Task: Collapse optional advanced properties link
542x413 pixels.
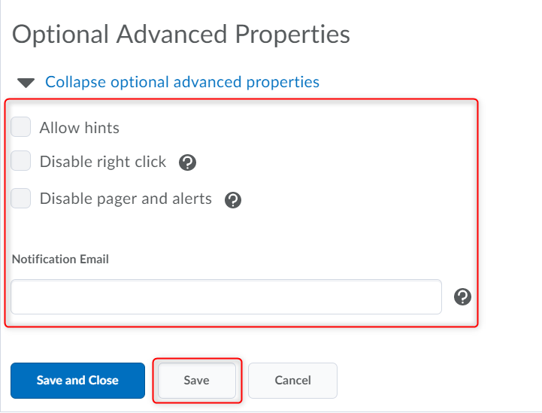Action: point(182,82)
